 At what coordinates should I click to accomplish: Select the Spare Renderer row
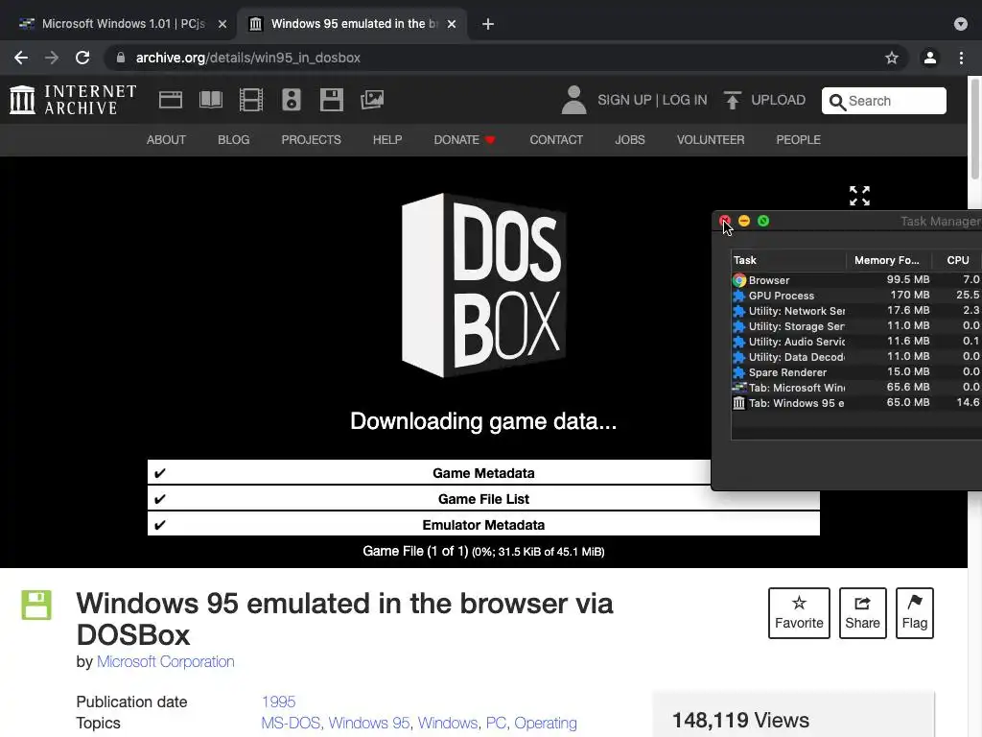click(856, 372)
